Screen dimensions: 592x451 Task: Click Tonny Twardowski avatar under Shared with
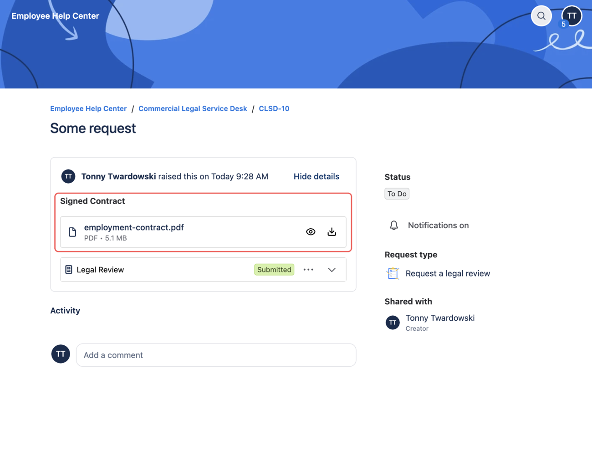(x=393, y=323)
